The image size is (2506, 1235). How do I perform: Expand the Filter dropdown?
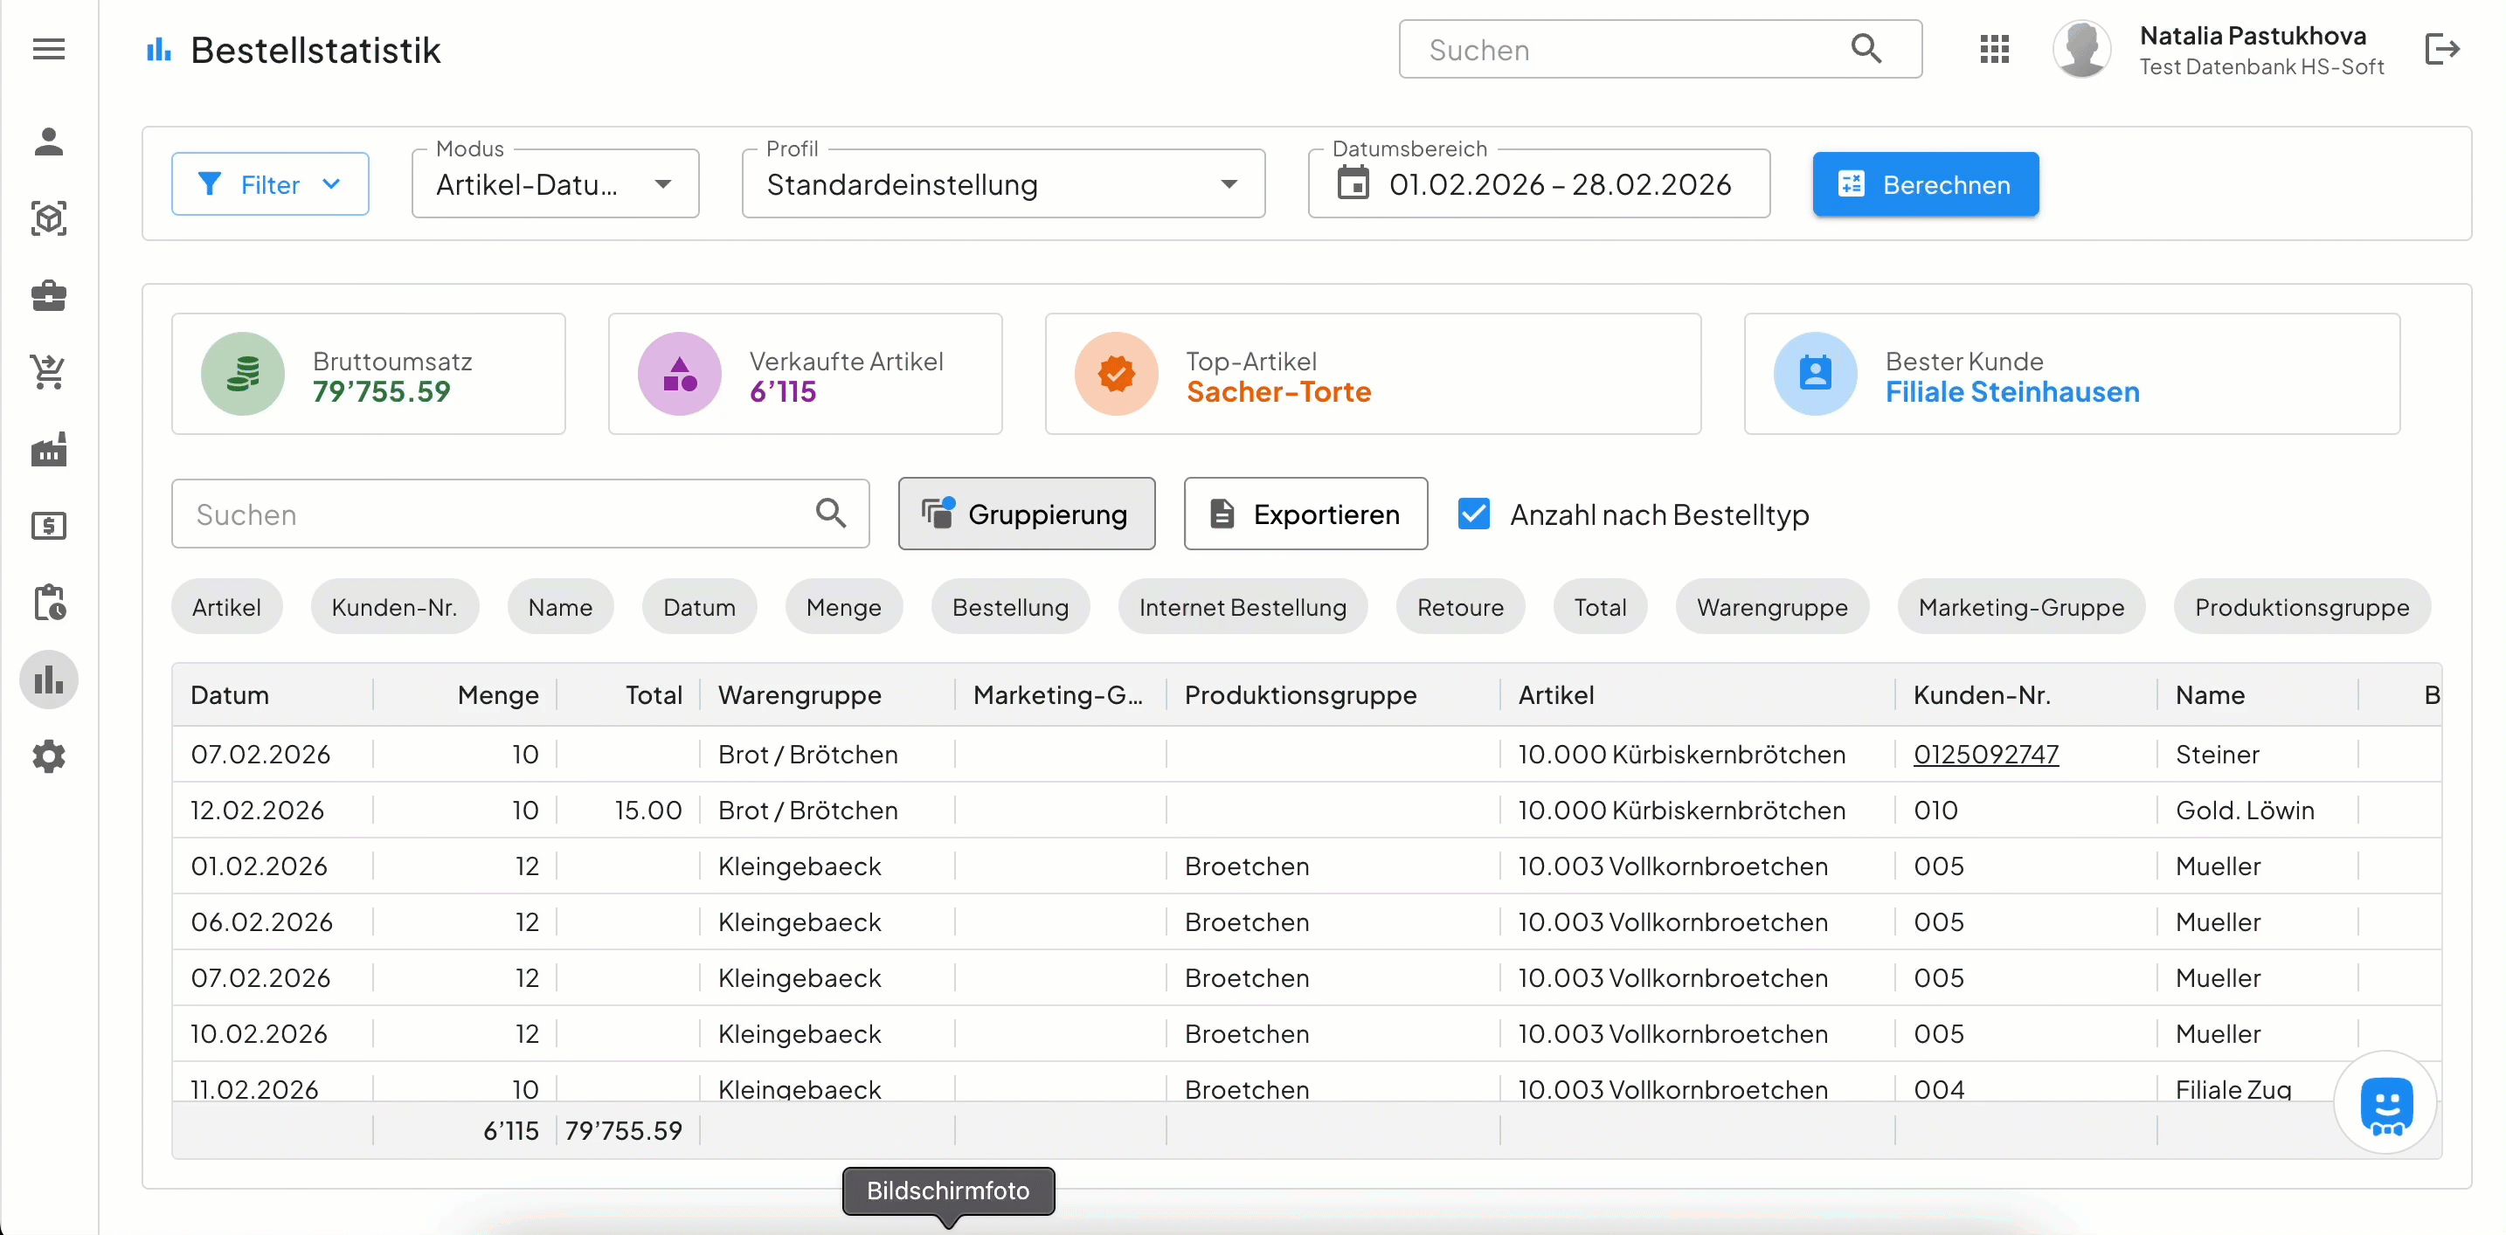[x=269, y=183]
